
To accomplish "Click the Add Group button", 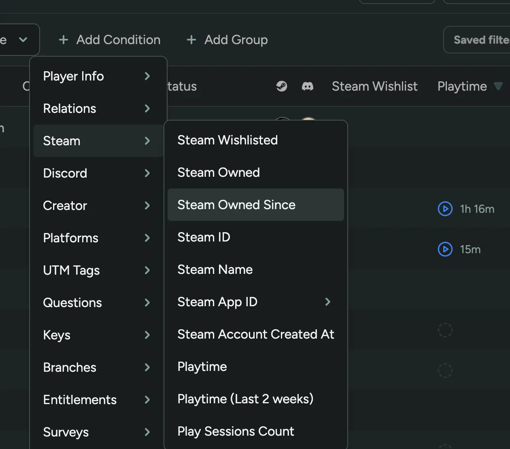I will coord(227,40).
